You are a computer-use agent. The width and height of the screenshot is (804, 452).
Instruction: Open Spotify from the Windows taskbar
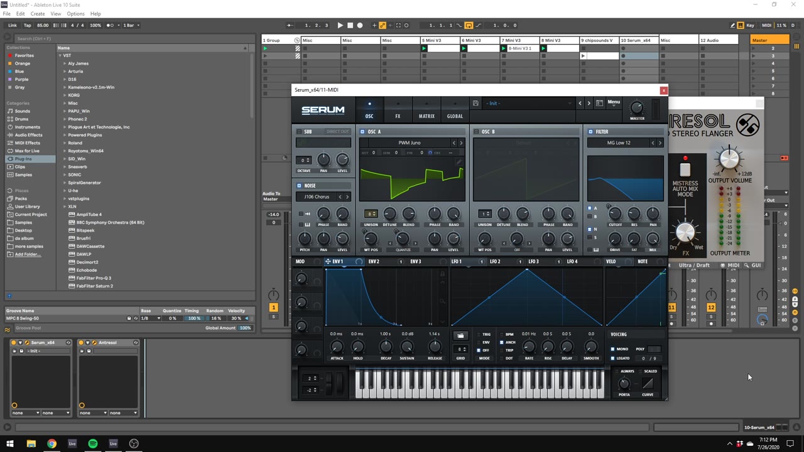(x=93, y=444)
